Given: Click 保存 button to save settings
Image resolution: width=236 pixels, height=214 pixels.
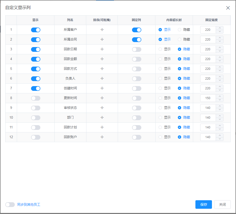Looking at the screenshot, I should (x=203, y=204).
